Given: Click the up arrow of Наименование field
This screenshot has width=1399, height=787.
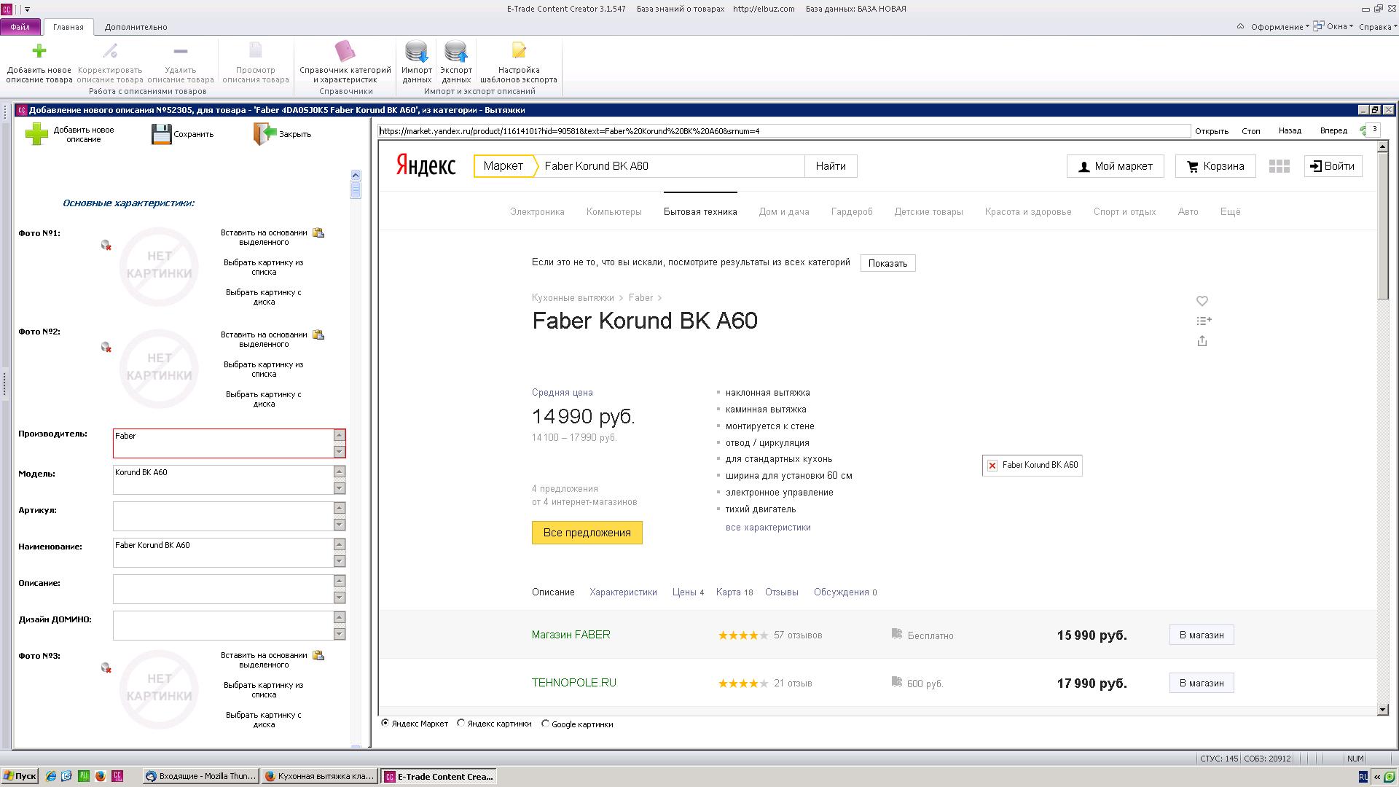Looking at the screenshot, I should [340, 544].
